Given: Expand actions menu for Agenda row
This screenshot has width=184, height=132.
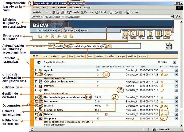Looking at the screenshot, I should (176, 70).
